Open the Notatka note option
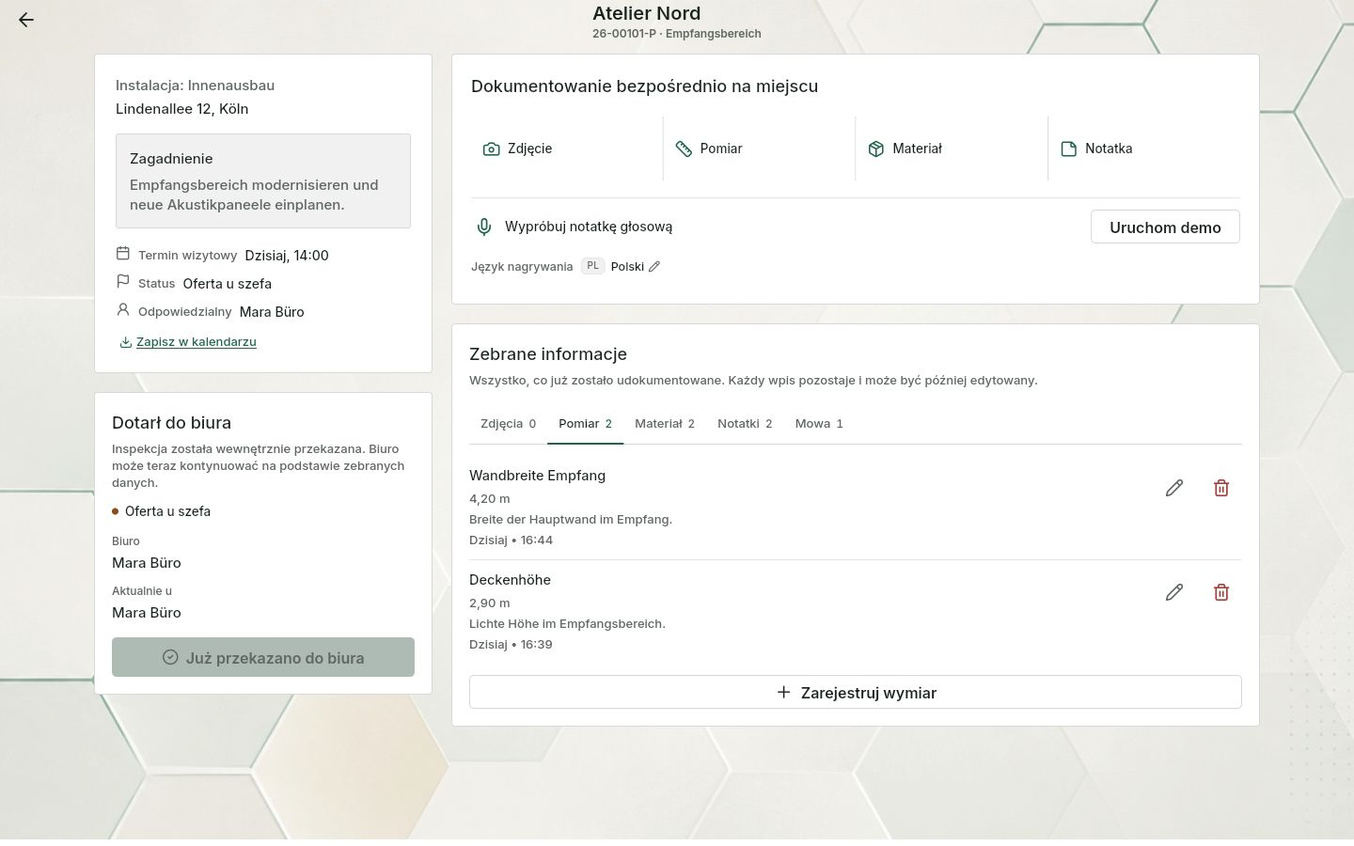1354x846 pixels. [1144, 149]
